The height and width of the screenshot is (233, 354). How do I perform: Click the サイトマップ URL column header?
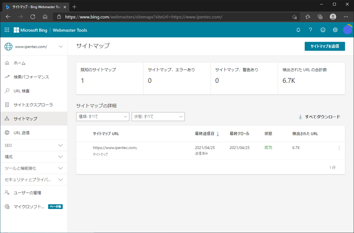106,133
